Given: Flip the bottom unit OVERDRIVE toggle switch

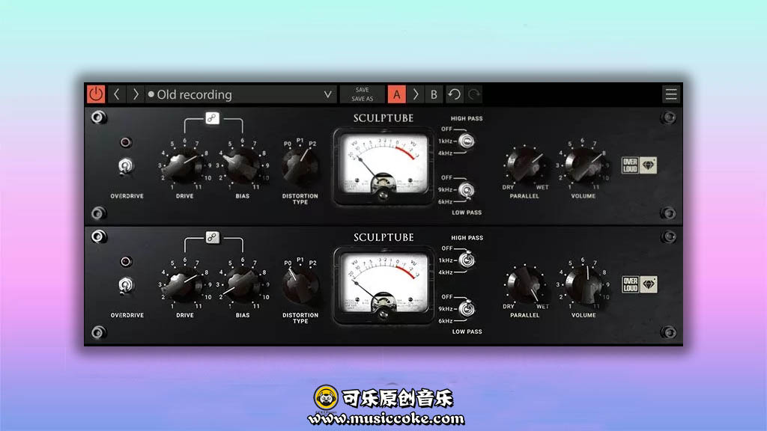Looking at the screenshot, I should [126, 285].
